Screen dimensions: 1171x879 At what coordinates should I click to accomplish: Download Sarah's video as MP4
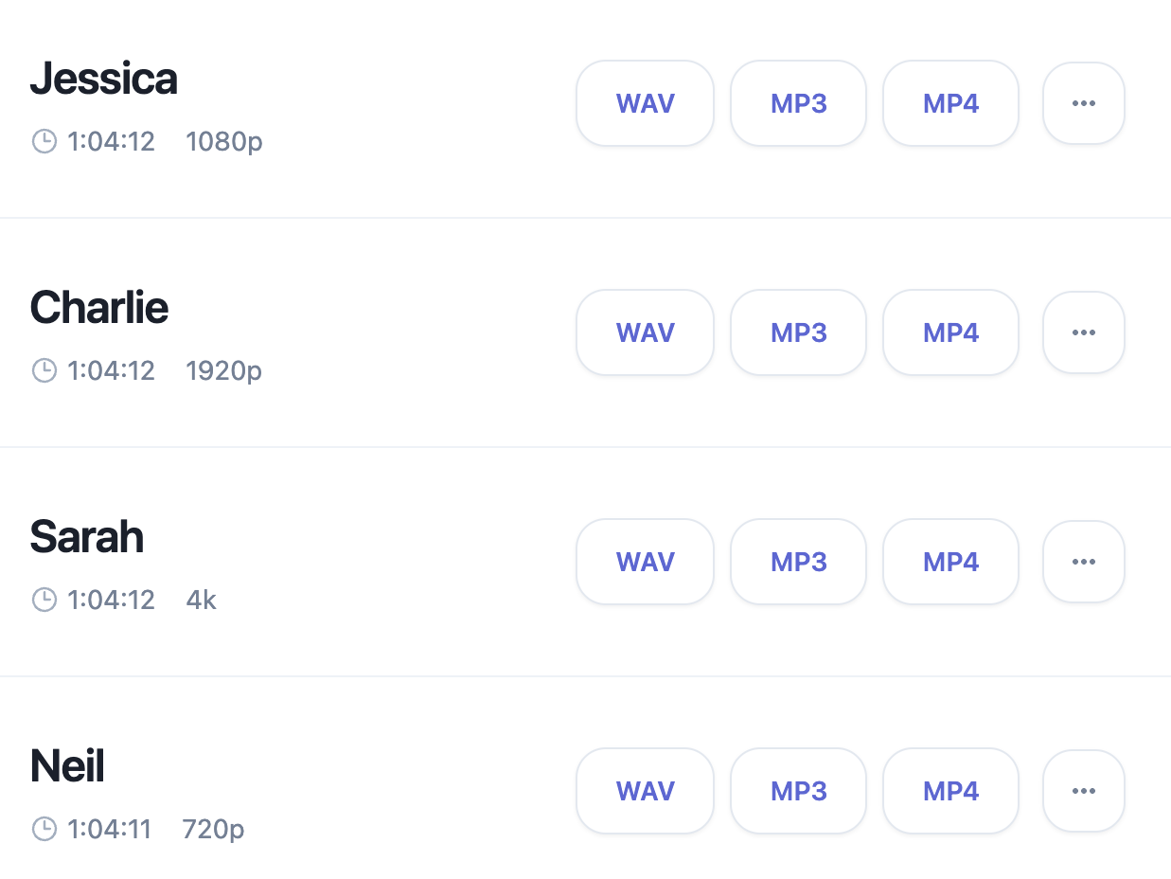950,562
